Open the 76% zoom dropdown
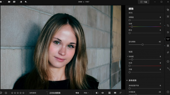Image resolution: width=170 pixels, height=95 pixels. pyautogui.click(x=86, y=93)
